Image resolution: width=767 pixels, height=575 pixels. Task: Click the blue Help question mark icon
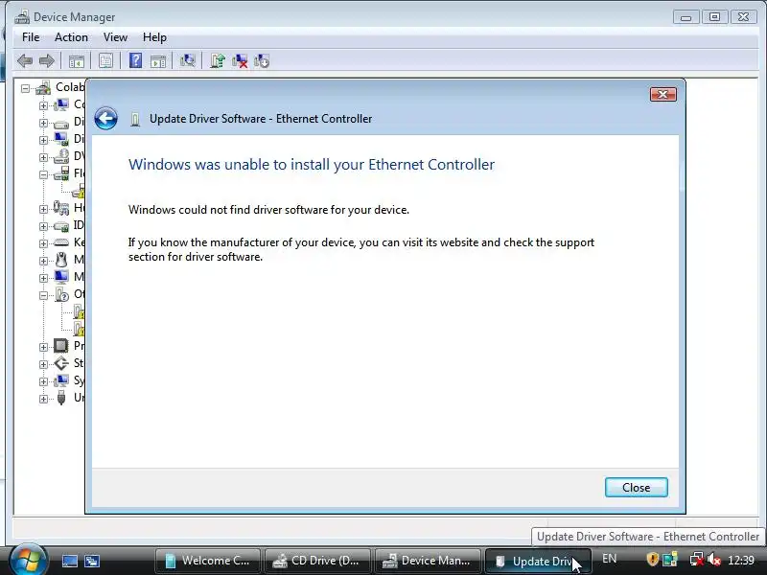135,60
